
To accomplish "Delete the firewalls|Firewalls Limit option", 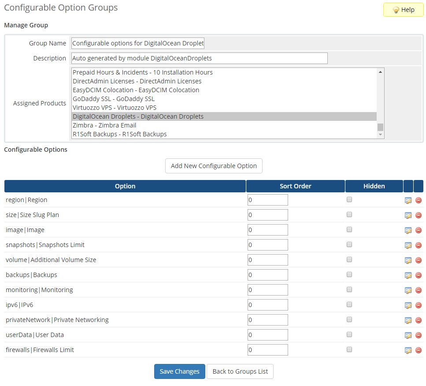I will tap(419, 350).
